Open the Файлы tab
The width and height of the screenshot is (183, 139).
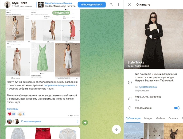(160, 118)
